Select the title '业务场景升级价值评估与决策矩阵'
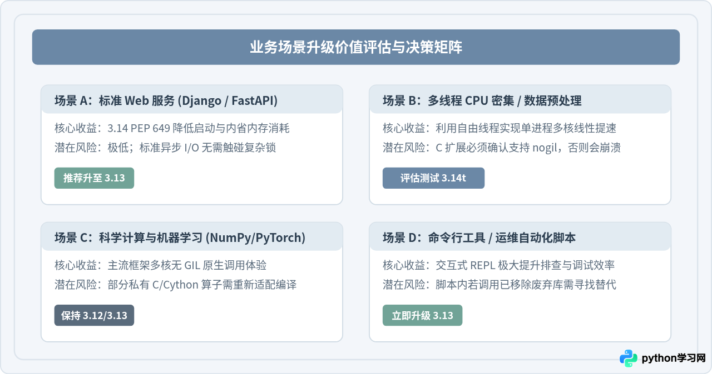Screen dimensions: 712x374 pyautogui.click(x=356, y=47)
